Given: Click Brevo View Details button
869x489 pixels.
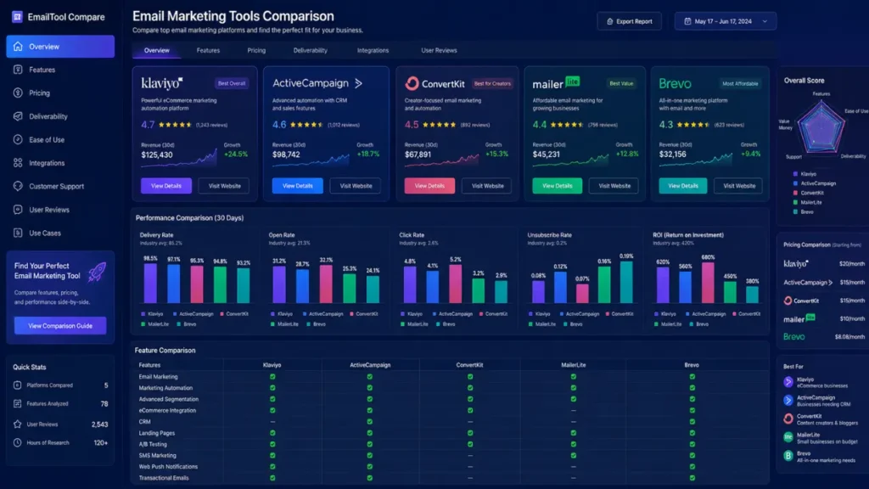Looking at the screenshot, I should [683, 186].
